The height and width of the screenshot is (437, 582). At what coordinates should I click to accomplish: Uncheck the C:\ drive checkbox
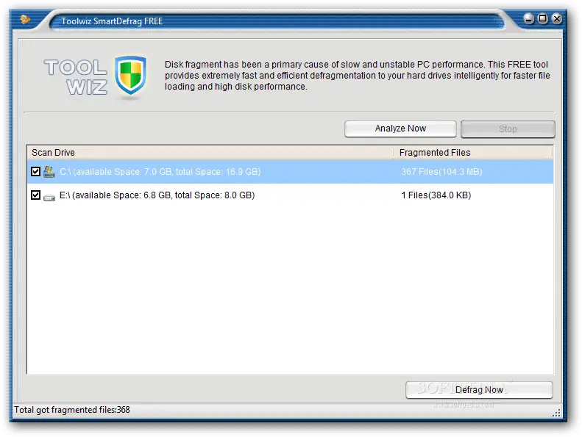35,171
